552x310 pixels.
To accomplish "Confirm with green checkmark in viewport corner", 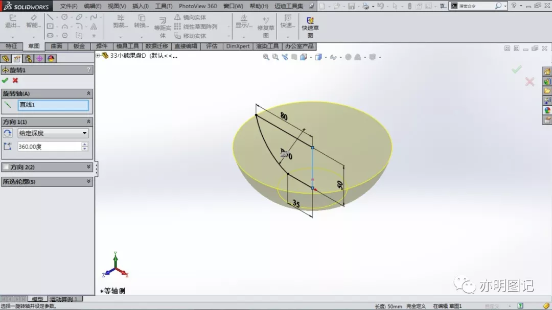I will [x=516, y=69].
